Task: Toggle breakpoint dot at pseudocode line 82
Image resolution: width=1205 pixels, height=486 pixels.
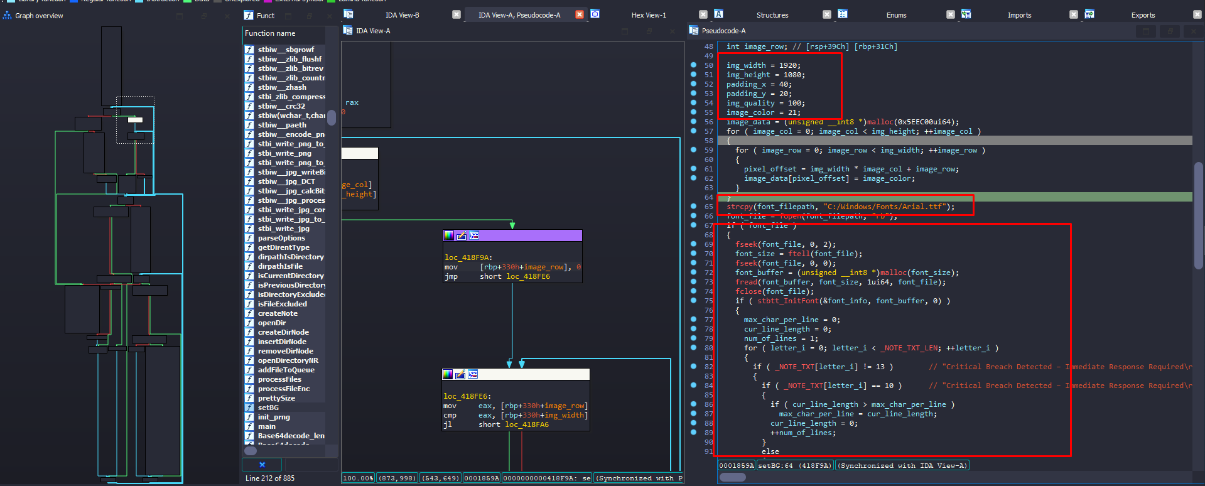Action: [x=693, y=366]
